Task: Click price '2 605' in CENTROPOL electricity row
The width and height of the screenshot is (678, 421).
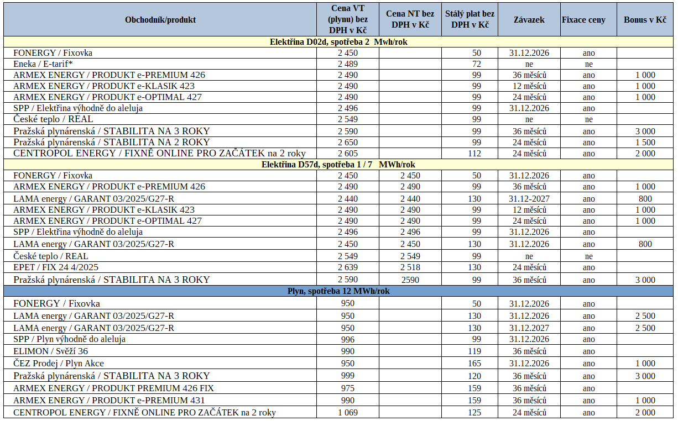Action: 348,154
